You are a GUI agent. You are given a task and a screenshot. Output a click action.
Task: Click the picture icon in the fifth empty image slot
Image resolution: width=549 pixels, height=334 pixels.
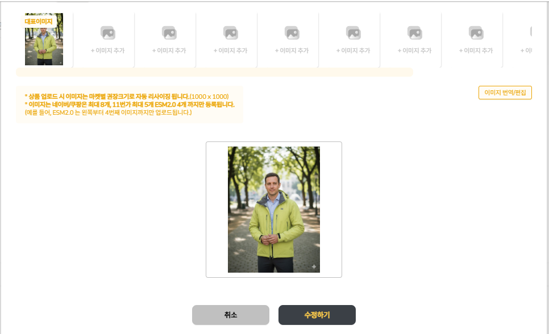tap(353, 33)
